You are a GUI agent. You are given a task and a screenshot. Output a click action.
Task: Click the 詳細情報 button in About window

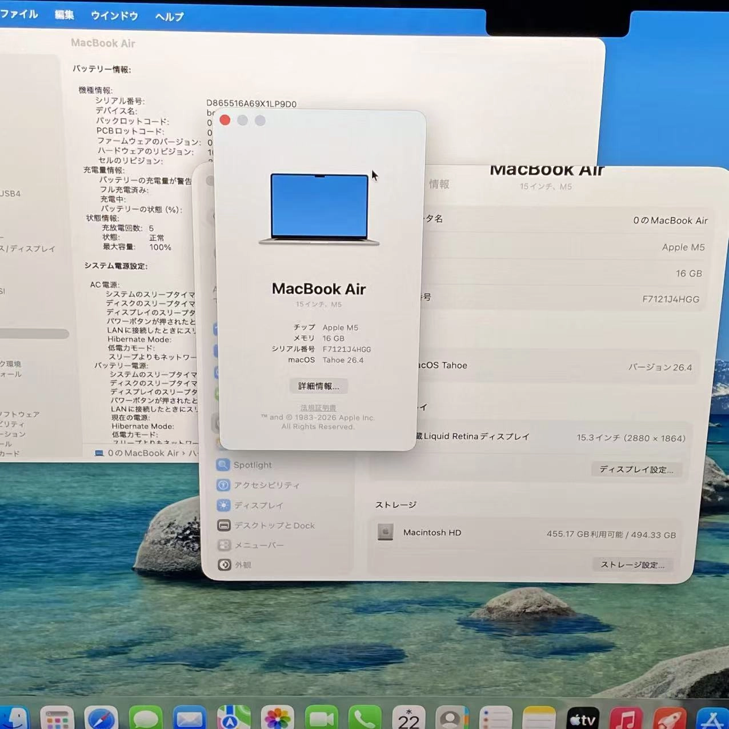click(318, 386)
